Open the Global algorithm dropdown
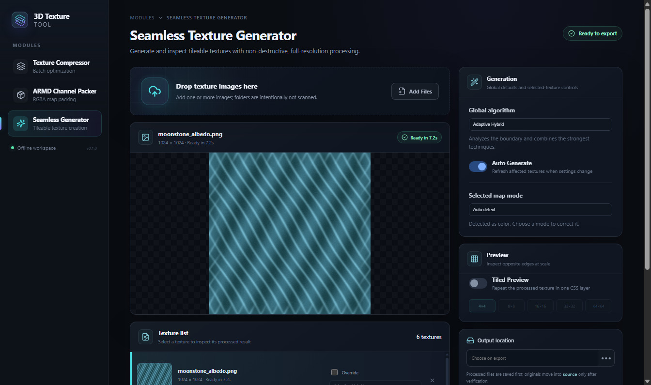Screen dimensions: 651x385 pos(540,124)
